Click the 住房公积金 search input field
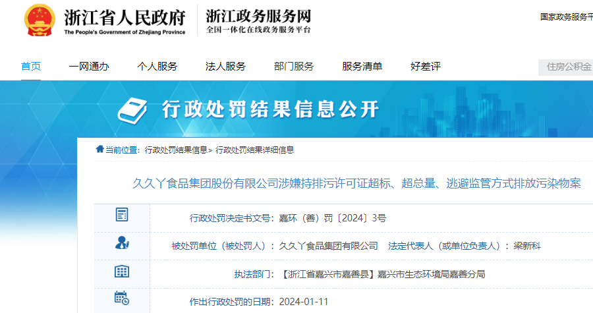This screenshot has height=313, width=593. click(566, 67)
